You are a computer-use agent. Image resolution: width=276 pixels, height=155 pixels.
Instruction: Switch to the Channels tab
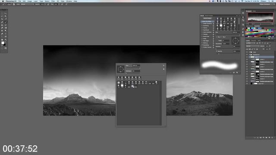point(254,40)
